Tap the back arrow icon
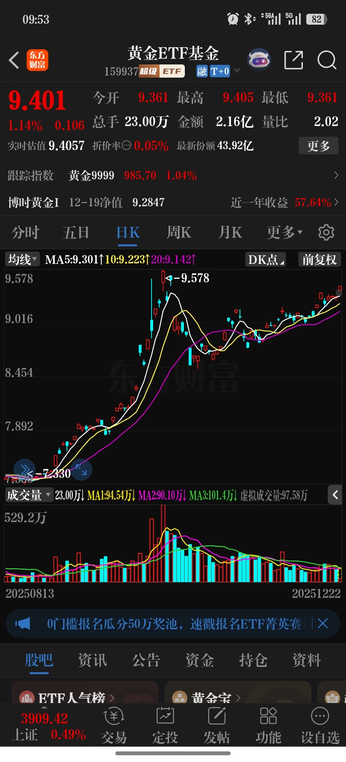This screenshot has width=346, height=762. click(14, 60)
